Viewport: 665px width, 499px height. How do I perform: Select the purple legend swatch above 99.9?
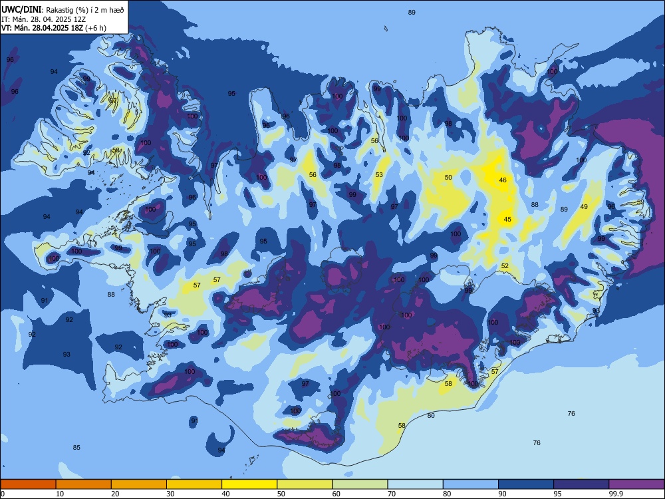(x=636, y=484)
